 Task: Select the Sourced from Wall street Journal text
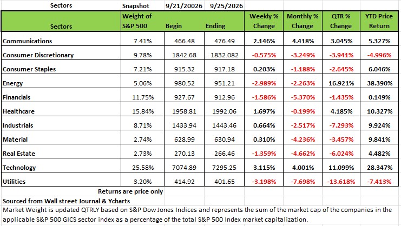click(66, 201)
